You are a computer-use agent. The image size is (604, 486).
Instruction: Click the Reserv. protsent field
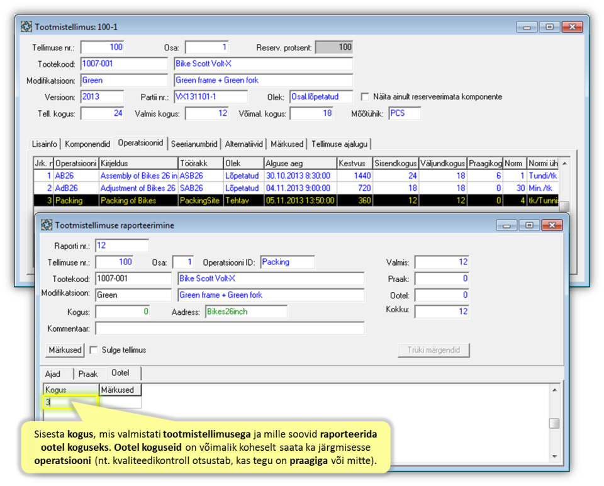point(334,47)
